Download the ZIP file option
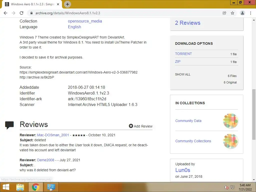The height and width of the screenshot is (192, 256). pos(178,61)
